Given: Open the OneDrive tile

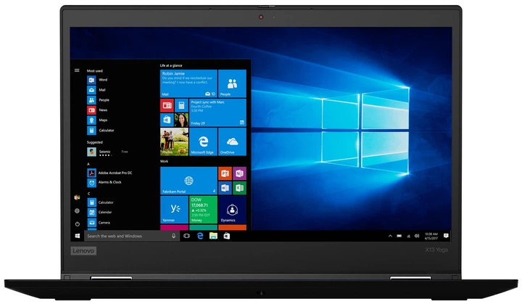Looking at the screenshot, I should tap(233, 141).
